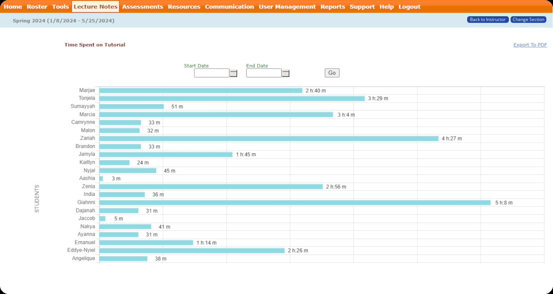This screenshot has height=294, width=553.
Task: Click the Change Section button
Action: pos(528,20)
